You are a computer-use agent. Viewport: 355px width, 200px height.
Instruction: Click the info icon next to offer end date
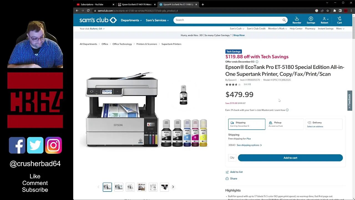tap(257, 62)
